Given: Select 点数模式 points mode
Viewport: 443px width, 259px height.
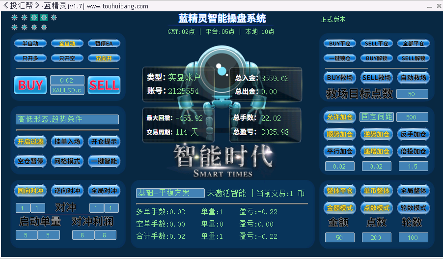Looking at the screenshot, I should point(377,208).
